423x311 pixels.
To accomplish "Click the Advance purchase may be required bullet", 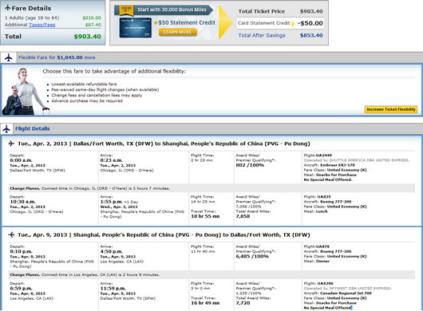I will click(87, 100).
